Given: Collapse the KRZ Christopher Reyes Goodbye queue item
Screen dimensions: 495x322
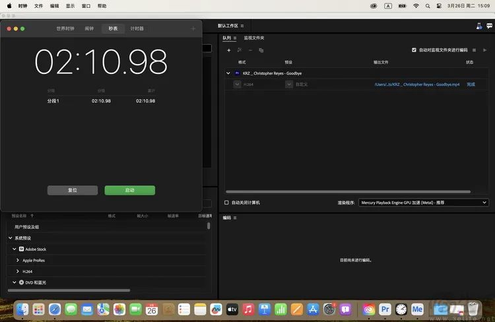Looking at the screenshot, I should click(x=228, y=73).
